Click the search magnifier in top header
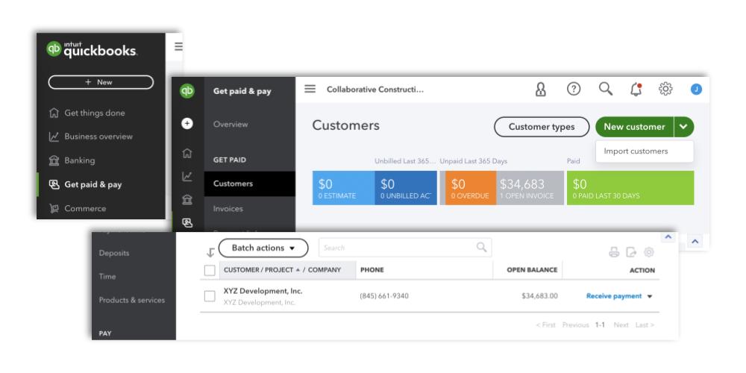This screenshot has height=373, width=746. (606, 89)
